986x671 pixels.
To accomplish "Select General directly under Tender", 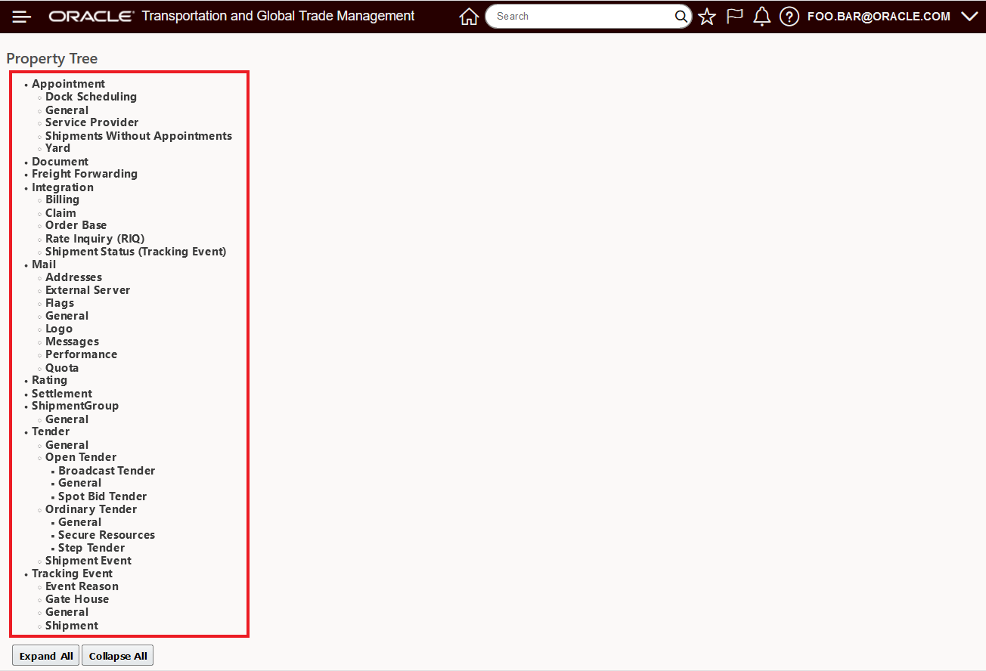I will (x=67, y=445).
